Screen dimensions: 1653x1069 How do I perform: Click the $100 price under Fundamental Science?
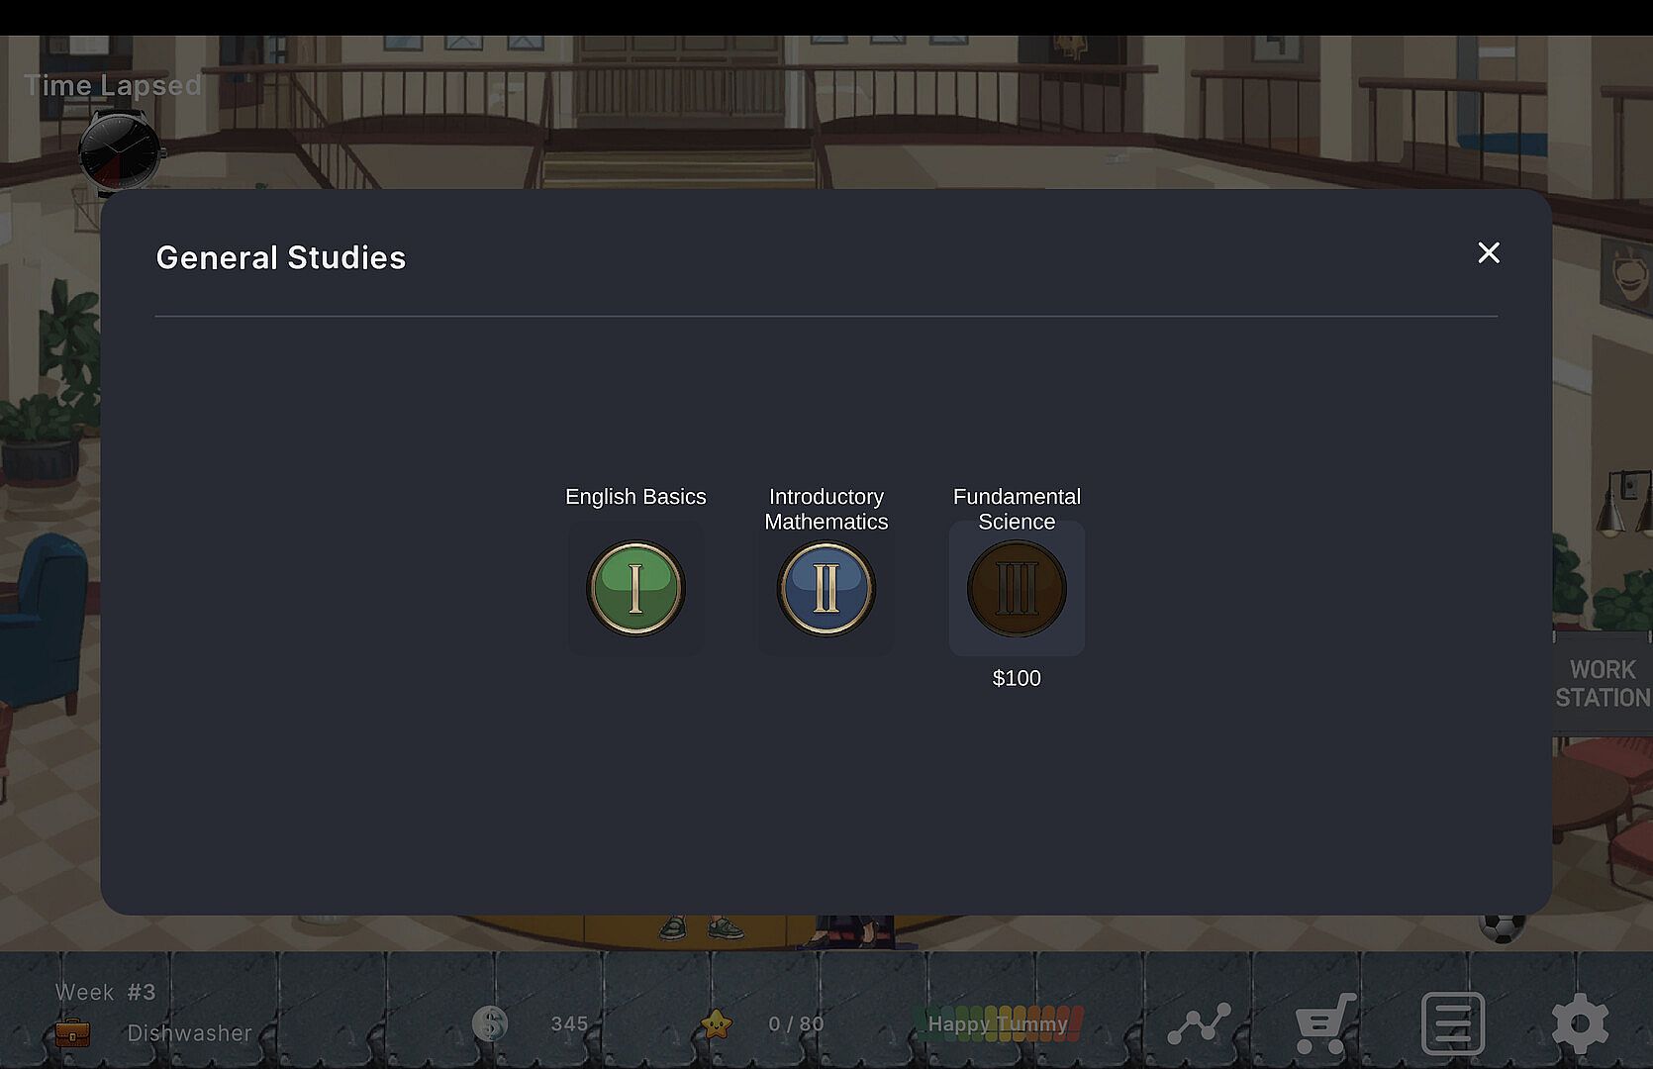1017,678
